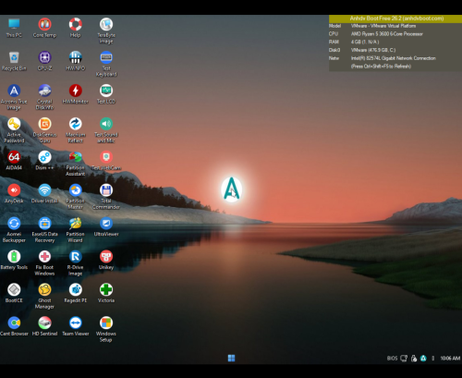Click the clock showing 10:06 AM
462x378 pixels.
tap(450, 359)
